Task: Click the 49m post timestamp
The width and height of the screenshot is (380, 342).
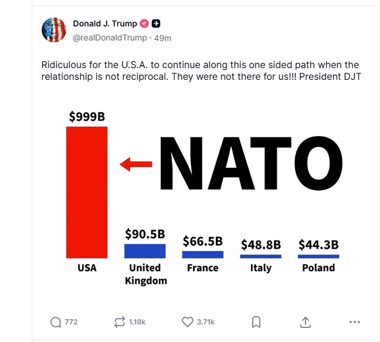Action: click(x=162, y=38)
